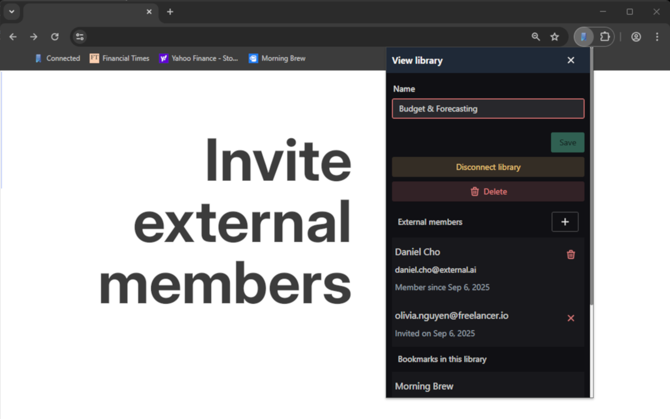Click the Daniel Cho member name
Image resolution: width=670 pixels, height=419 pixels.
point(417,252)
